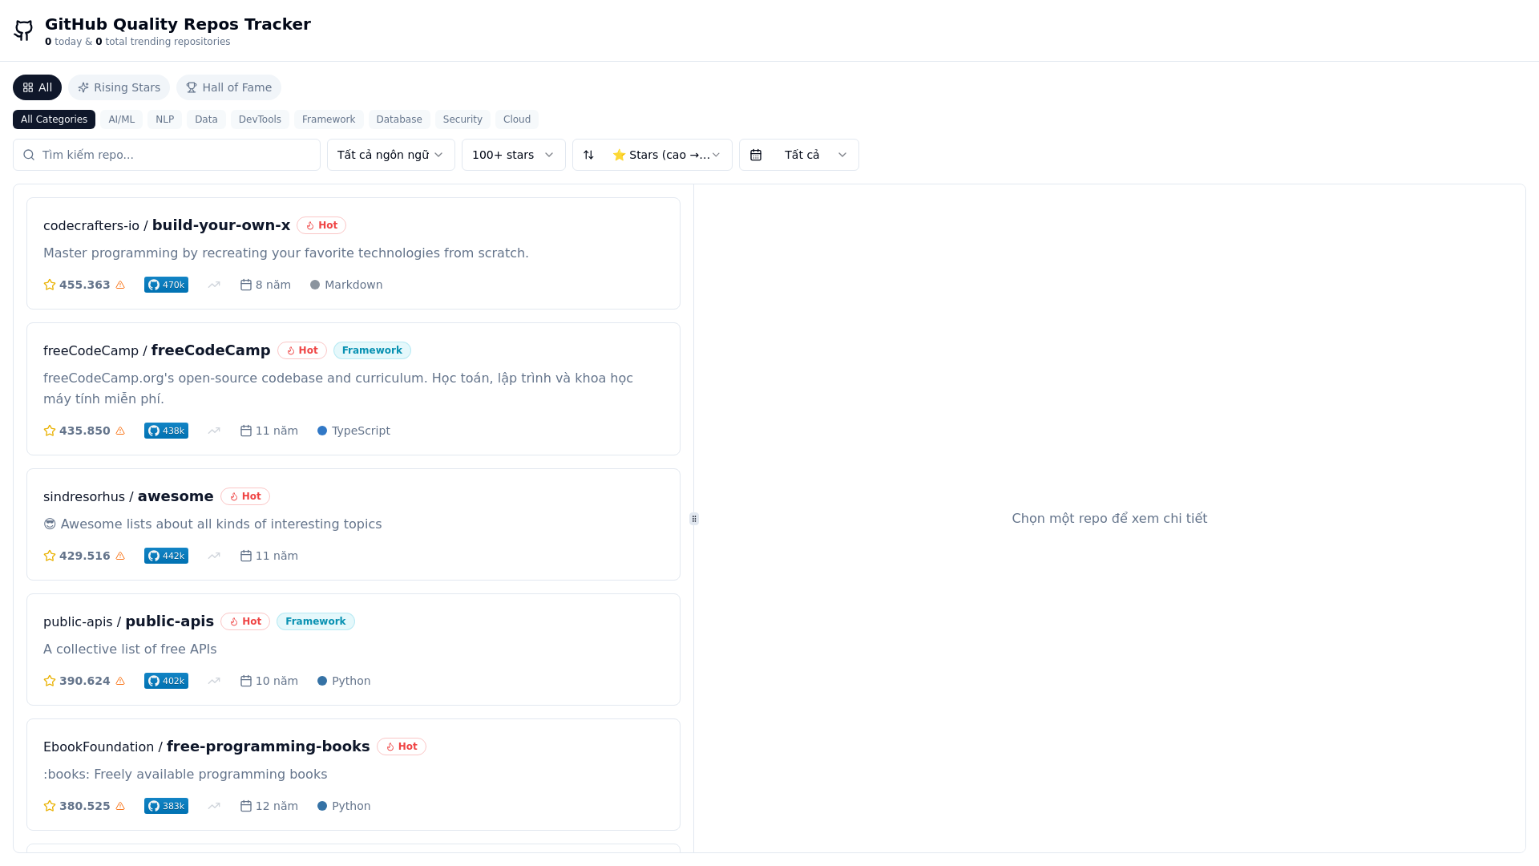The image size is (1539, 866).
Task: Click the calendar icon in Tất cả date filter
Action: 756,155
